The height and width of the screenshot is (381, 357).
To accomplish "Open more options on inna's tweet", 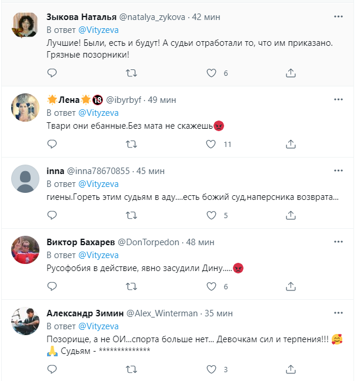I will pos(338,171).
